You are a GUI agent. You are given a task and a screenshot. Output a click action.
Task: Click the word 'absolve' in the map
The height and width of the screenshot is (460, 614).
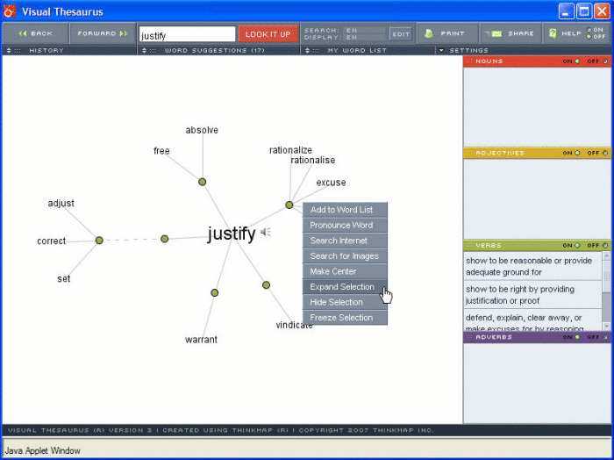coord(202,130)
